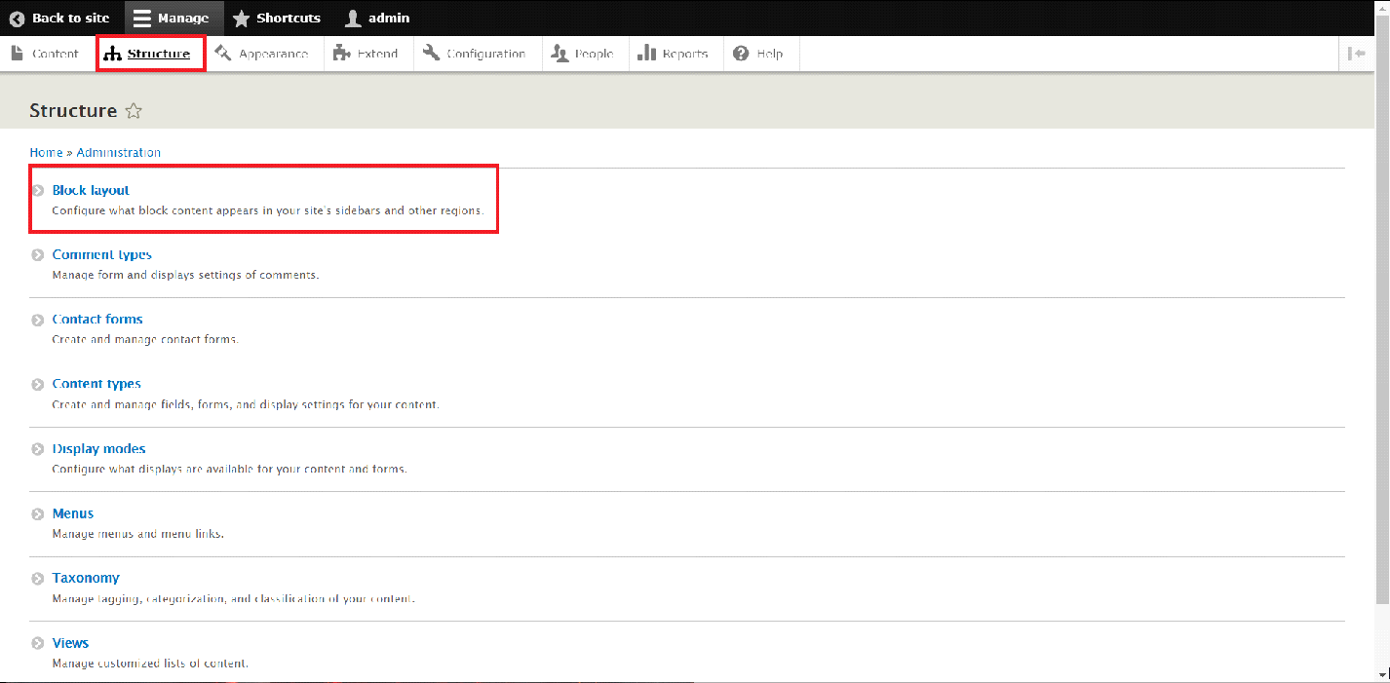Open the admin user menu
The width and height of the screenshot is (1390, 683).
pos(377,19)
